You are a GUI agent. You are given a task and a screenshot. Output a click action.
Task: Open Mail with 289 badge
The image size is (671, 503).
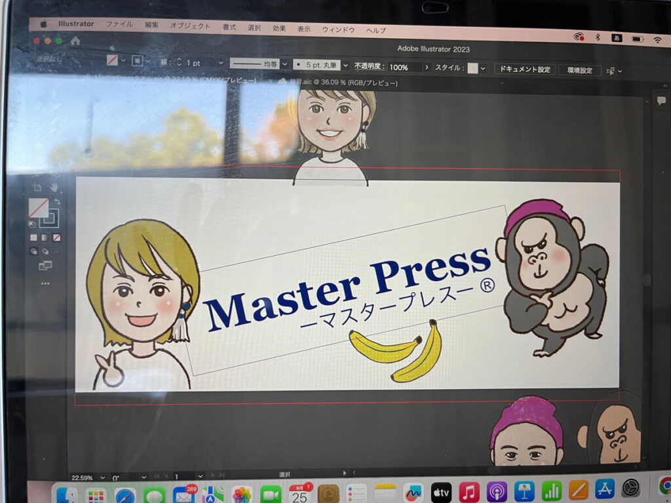click(184, 495)
